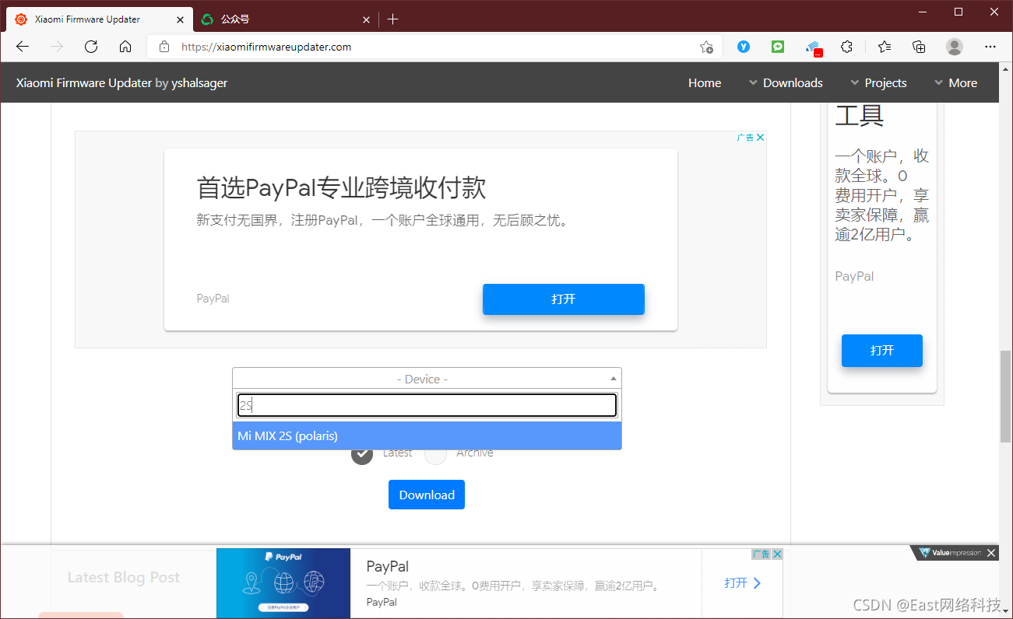This screenshot has height=619, width=1013.
Task: Close the PayPal ad in main banner
Action: [x=761, y=137]
